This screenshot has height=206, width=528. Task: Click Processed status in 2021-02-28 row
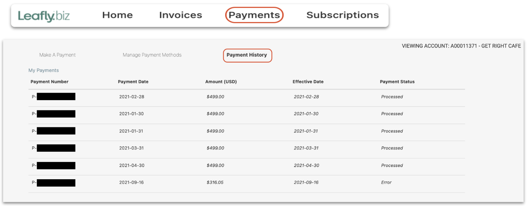[392, 97]
